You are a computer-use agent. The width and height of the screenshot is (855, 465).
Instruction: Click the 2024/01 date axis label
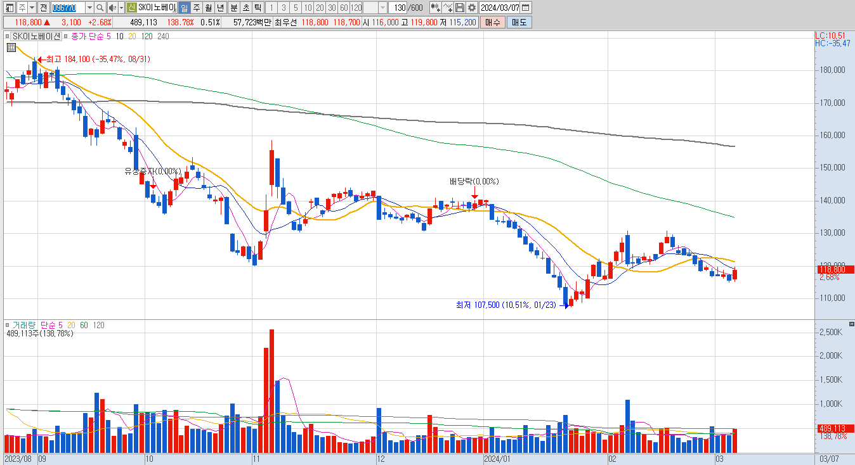(x=497, y=459)
